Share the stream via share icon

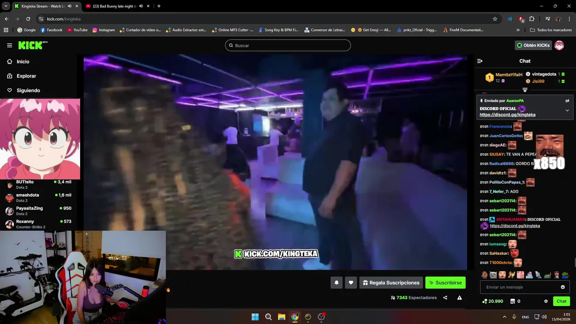coord(445,297)
